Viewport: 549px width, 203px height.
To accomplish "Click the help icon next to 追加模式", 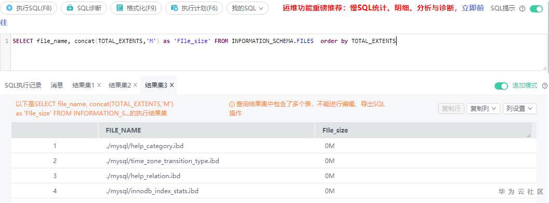I will (545, 86).
